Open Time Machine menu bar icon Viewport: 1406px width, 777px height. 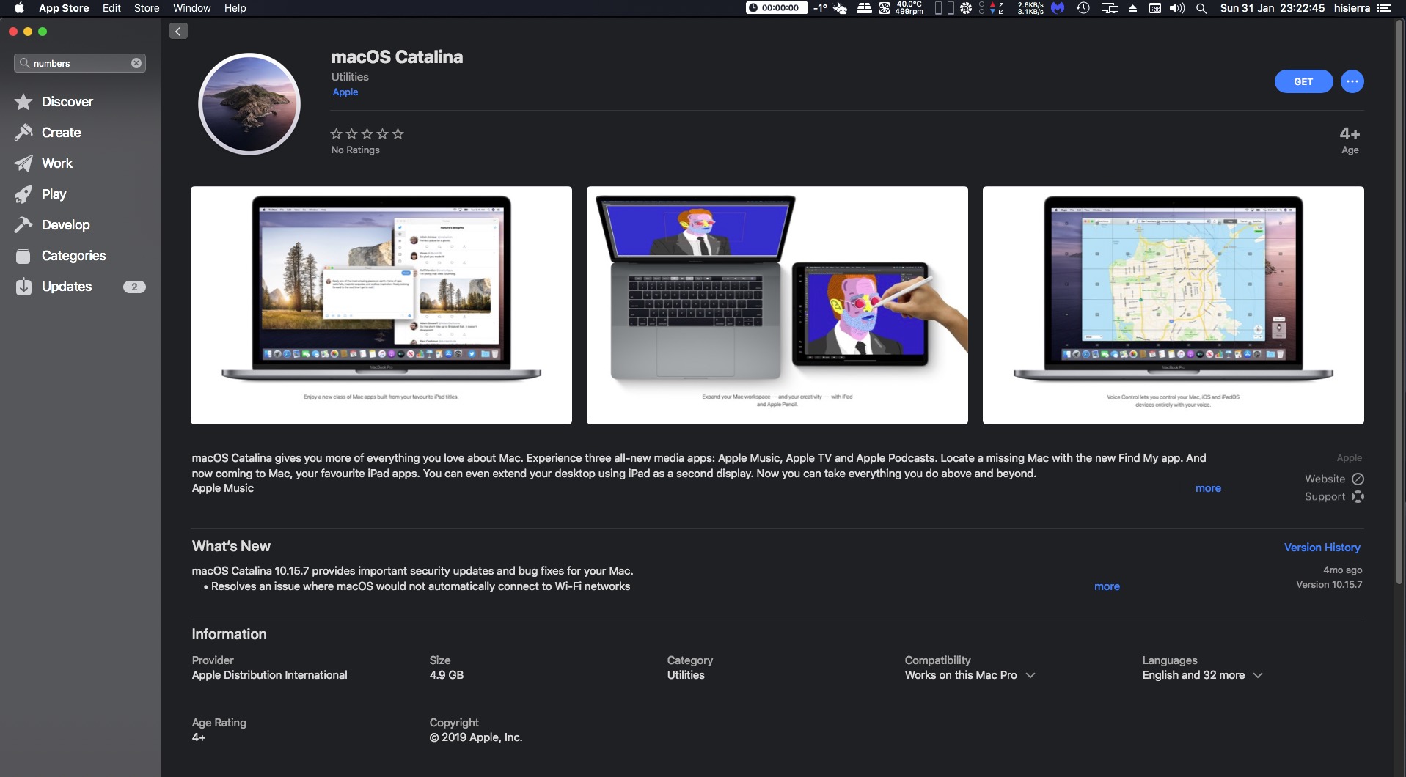pos(1083,8)
